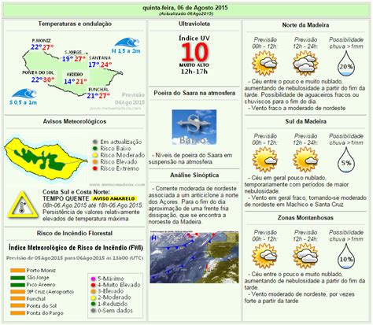The height and width of the screenshot is (325, 373).
Task: Click Norte da Madeira 00h-12h forecast sun icon
Action: click(264, 63)
